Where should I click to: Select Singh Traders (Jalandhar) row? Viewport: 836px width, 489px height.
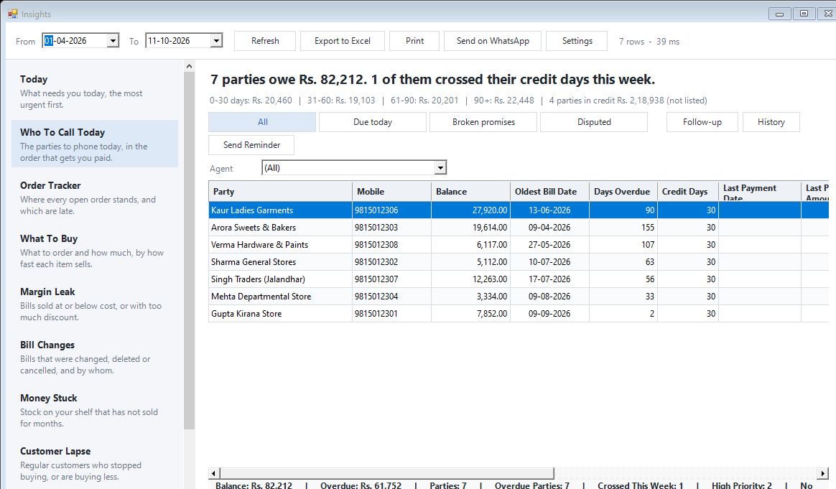(519, 279)
